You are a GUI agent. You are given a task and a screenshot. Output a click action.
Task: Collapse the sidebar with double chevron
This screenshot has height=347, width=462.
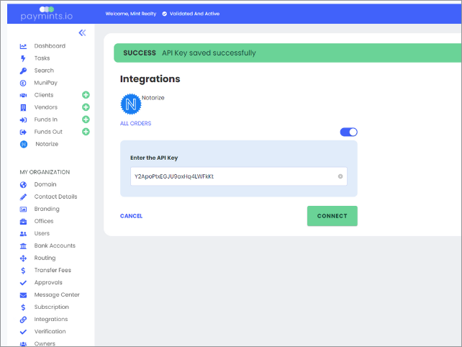pos(82,32)
